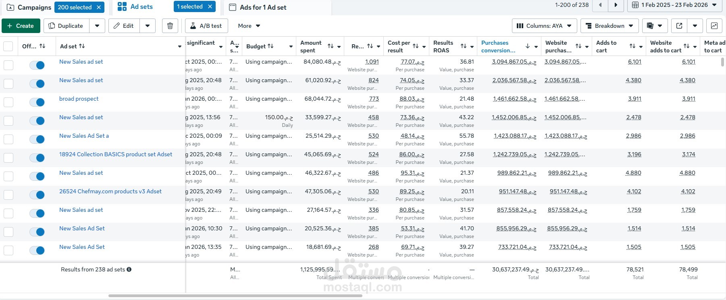Click the horizontal scrollbar at bottom

click(235, 296)
